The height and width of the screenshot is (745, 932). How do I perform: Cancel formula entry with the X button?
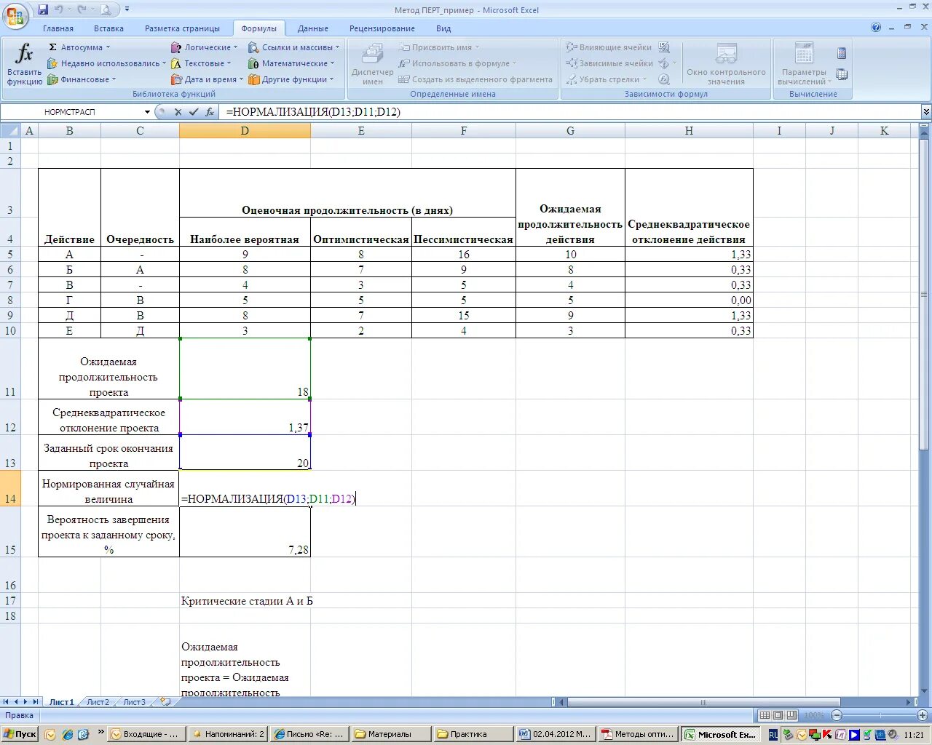point(178,112)
